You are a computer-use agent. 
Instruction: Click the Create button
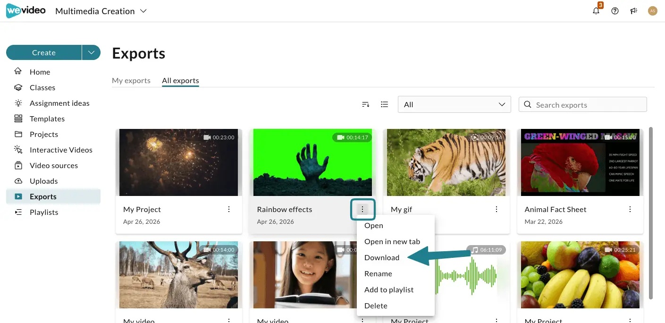pyautogui.click(x=44, y=52)
